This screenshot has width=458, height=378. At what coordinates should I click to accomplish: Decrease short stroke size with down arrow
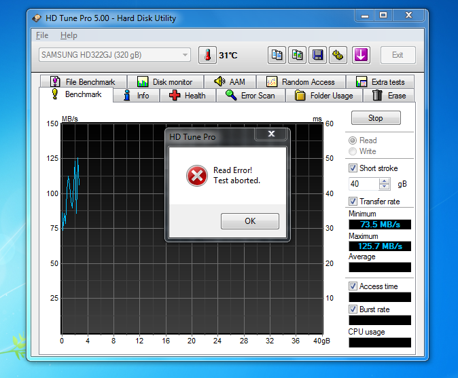(385, 187)
